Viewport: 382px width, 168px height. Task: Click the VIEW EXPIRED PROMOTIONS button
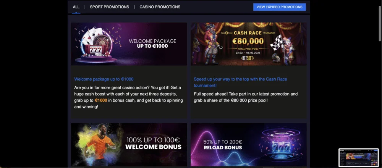(x=280, y=7)
